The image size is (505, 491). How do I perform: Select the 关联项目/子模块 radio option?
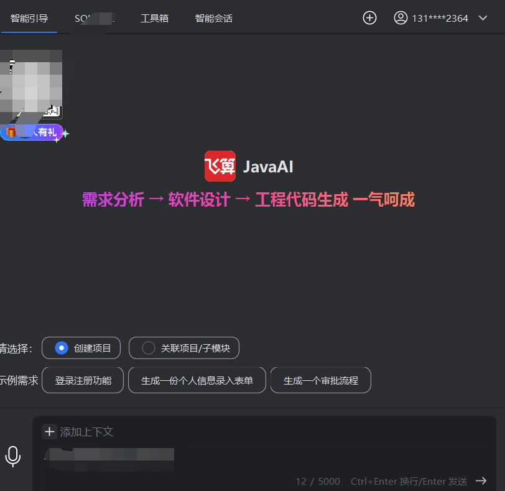(x=184, y=348)
